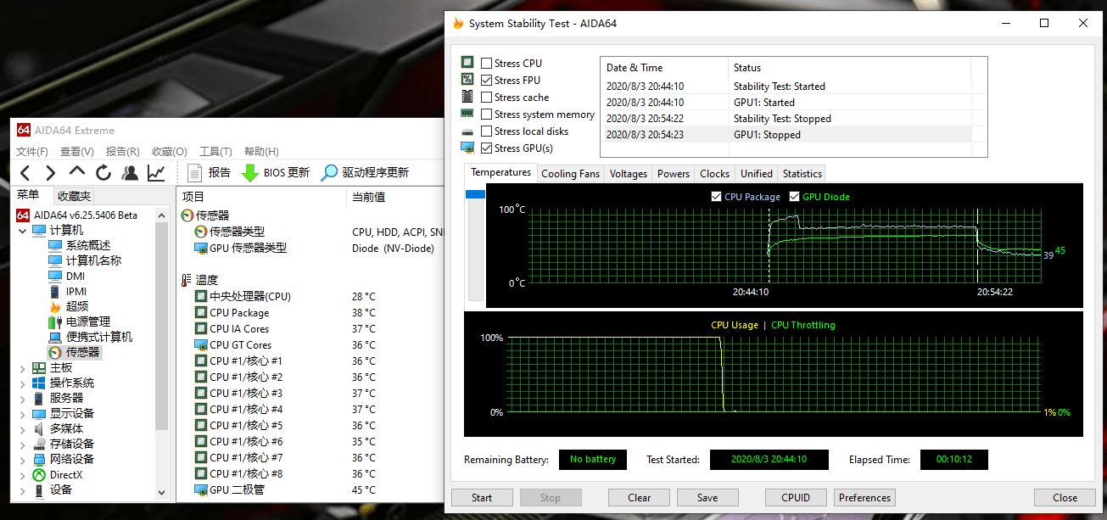
Task: Click the AIDA64 Extreme title bar logo
Action: tap(24, 130)
